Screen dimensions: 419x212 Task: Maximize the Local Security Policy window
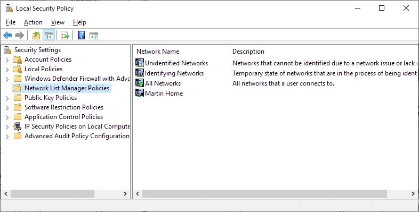pyautogui.click(x=382, y=9)
